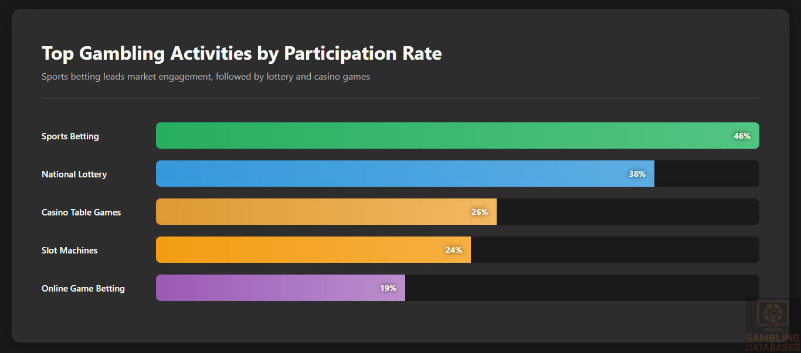Select the Sports Betting label
The width and height of the screenshot is (801, 353).
[70, 136]
